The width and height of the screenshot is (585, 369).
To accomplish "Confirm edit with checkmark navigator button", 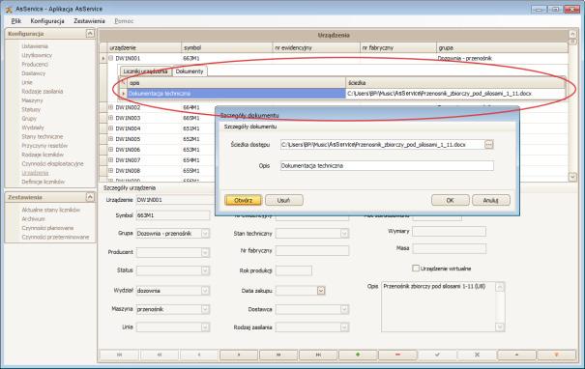I will pyautogui.click(x=437, y=355).
